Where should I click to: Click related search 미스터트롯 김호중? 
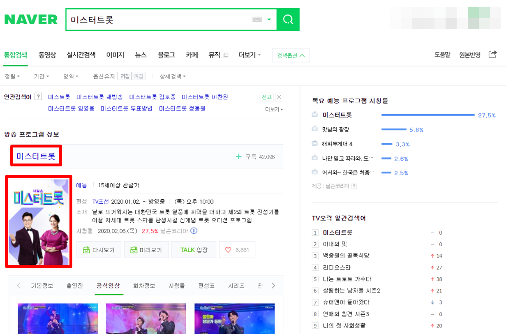[152, 97]
